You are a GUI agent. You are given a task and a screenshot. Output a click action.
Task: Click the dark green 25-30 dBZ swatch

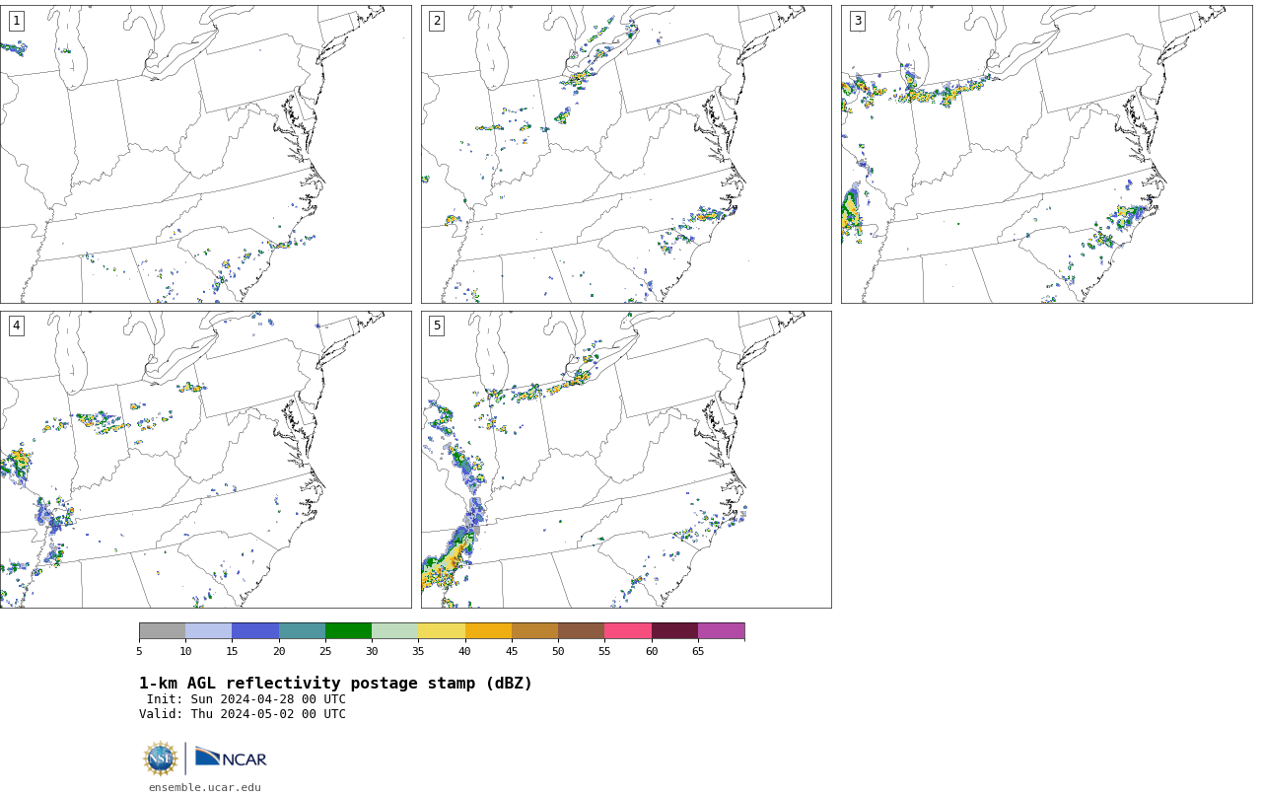coord(348,631)
